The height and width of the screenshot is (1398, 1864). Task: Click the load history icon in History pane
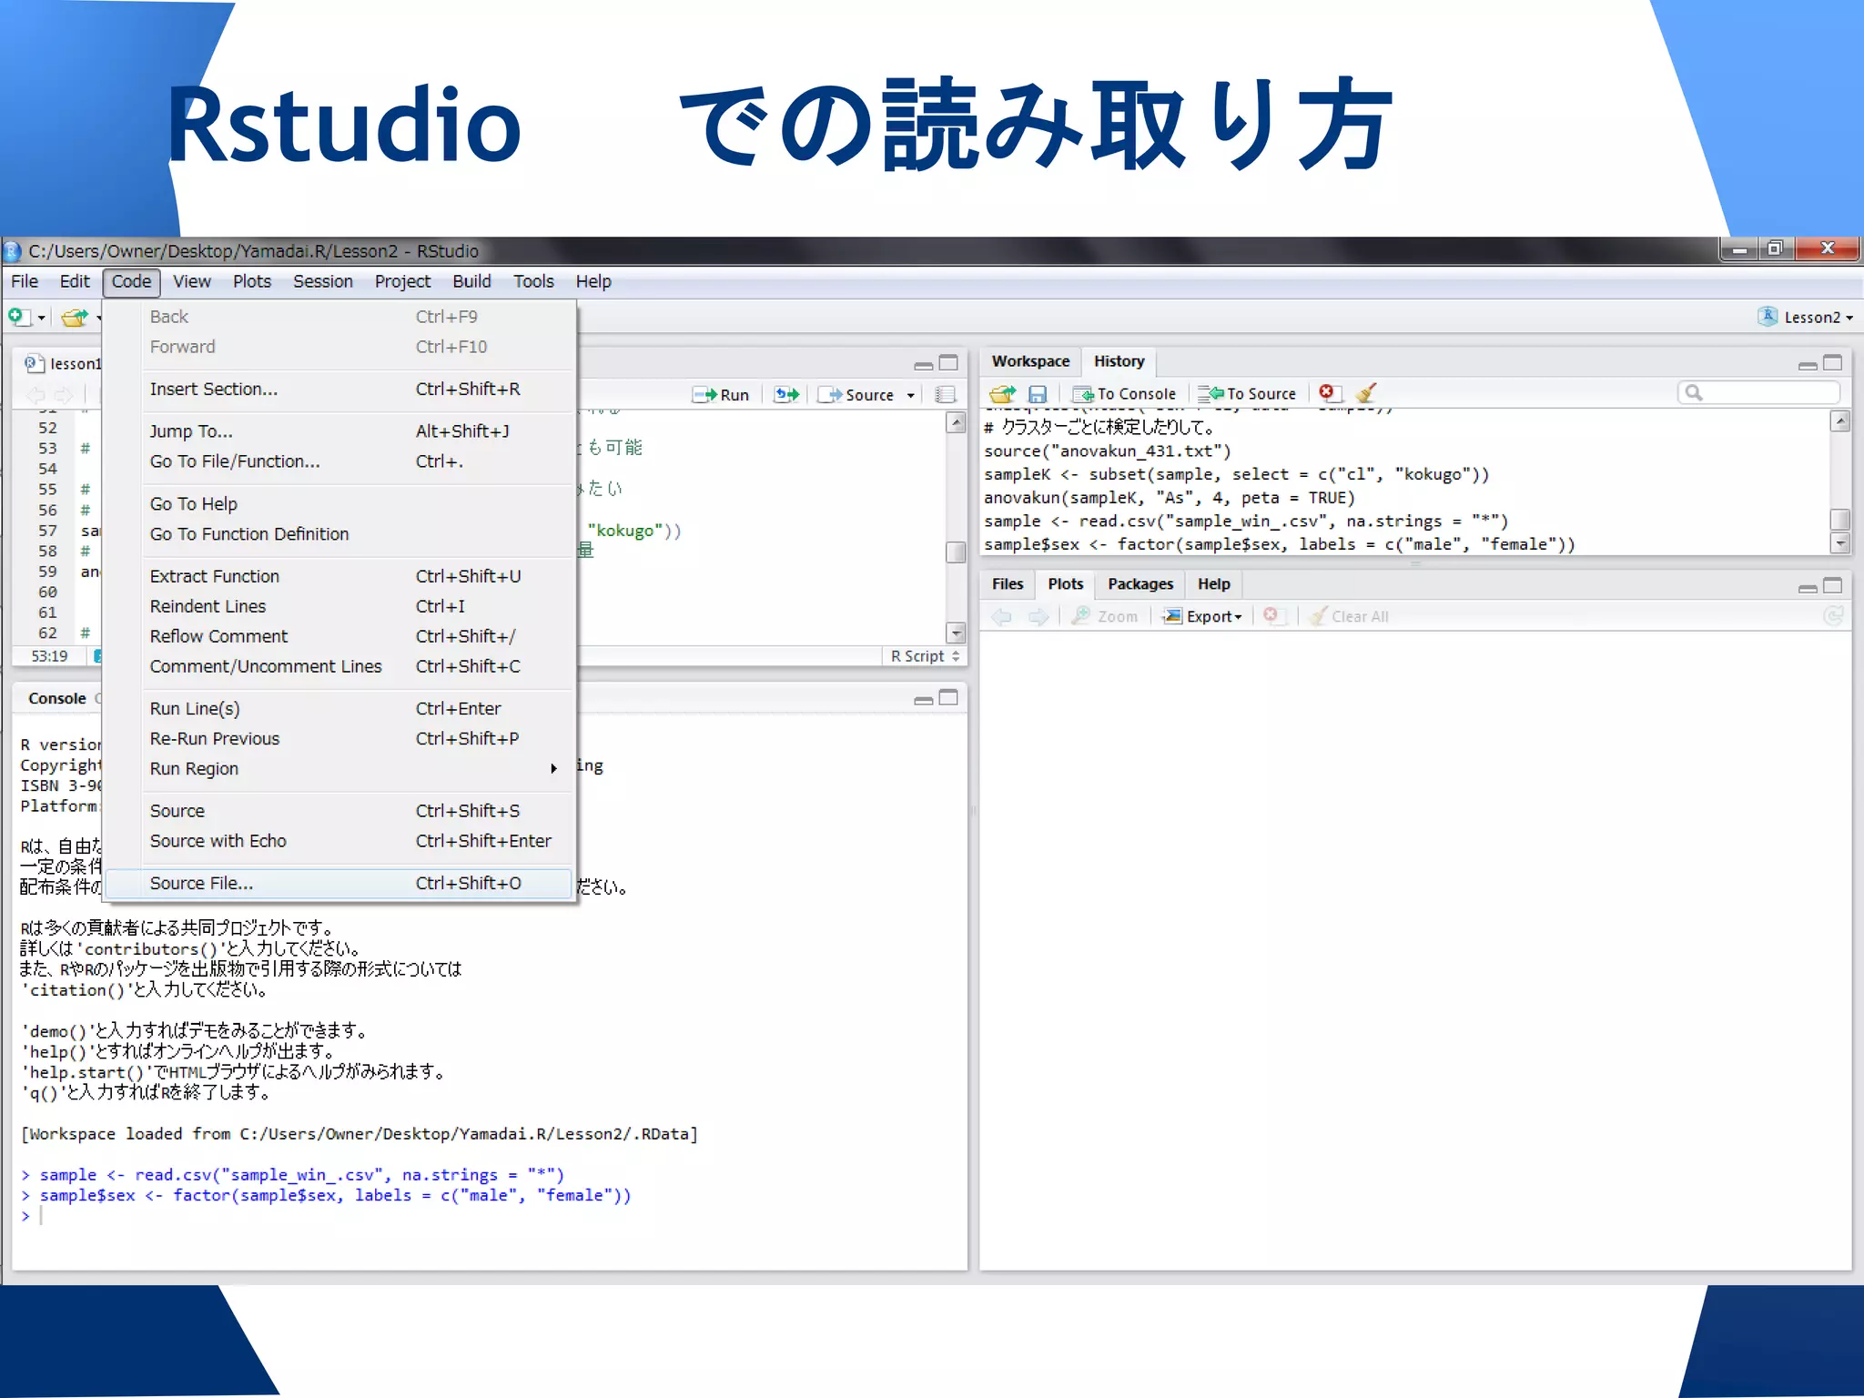point(1003,393)
